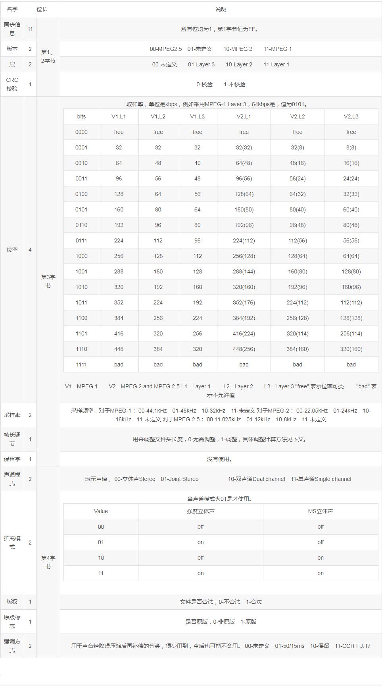Select the 声道模式 row label

tap(12, 479)
